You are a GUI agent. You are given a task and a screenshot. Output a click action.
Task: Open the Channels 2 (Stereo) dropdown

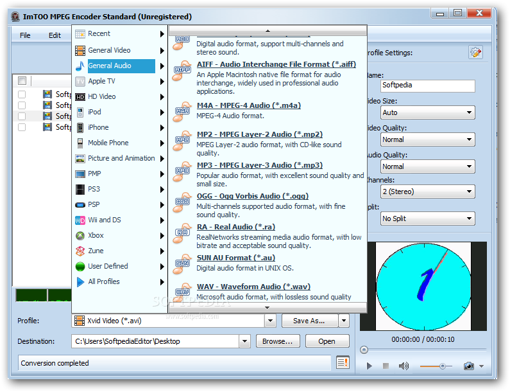coord(428,192)
